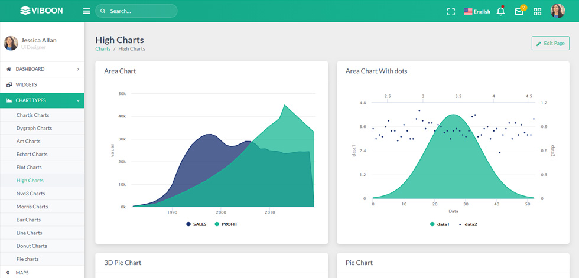Click the search magnifier icon
This screenshot has width=579, height=278.
(103, 11)
